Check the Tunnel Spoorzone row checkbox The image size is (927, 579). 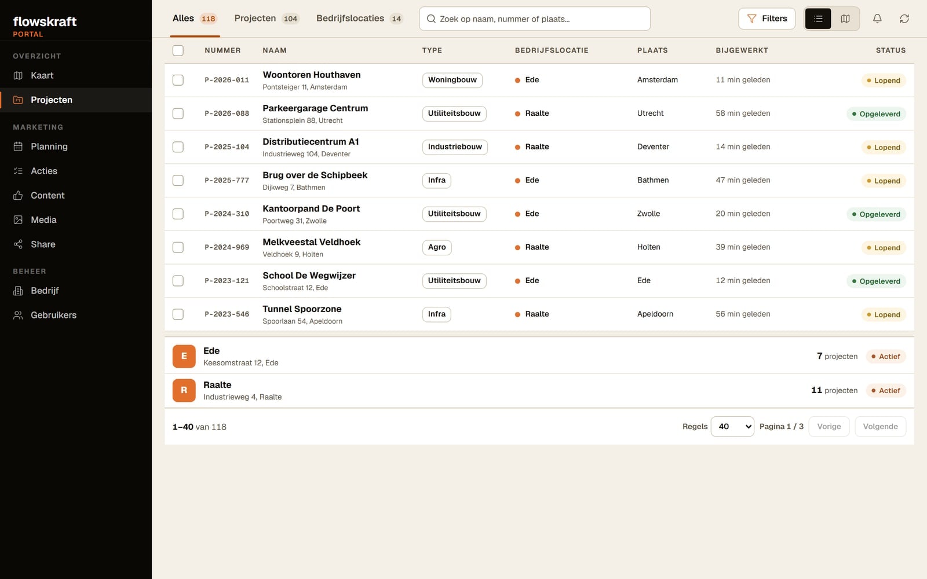(x=178, y=314)
